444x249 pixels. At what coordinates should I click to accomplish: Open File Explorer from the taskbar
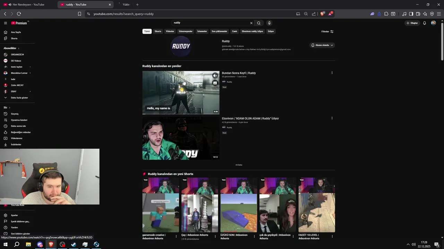(28, 245)
